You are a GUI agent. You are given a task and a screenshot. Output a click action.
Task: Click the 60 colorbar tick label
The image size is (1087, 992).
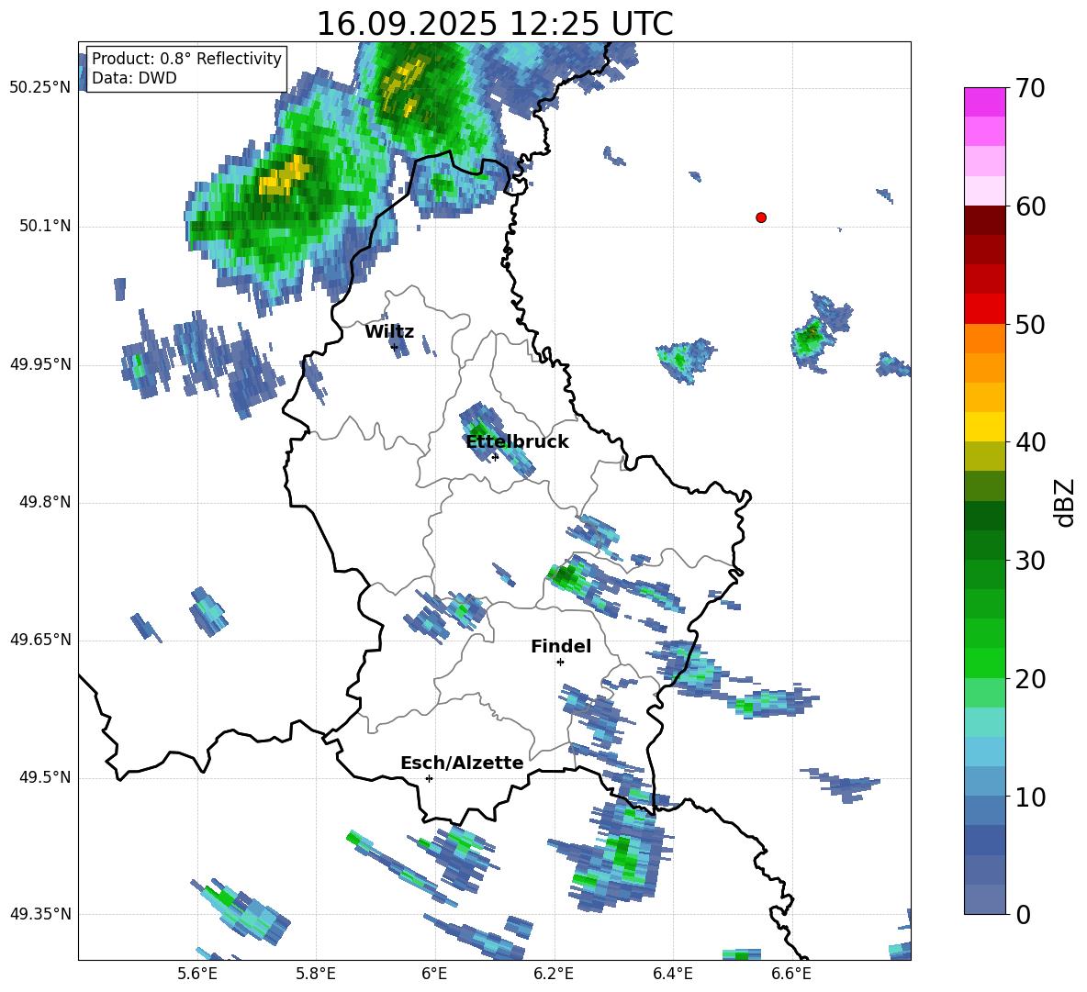tap(1030, 206)
